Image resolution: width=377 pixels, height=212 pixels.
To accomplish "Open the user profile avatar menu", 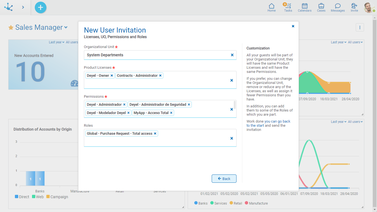I will pos(368,7).
